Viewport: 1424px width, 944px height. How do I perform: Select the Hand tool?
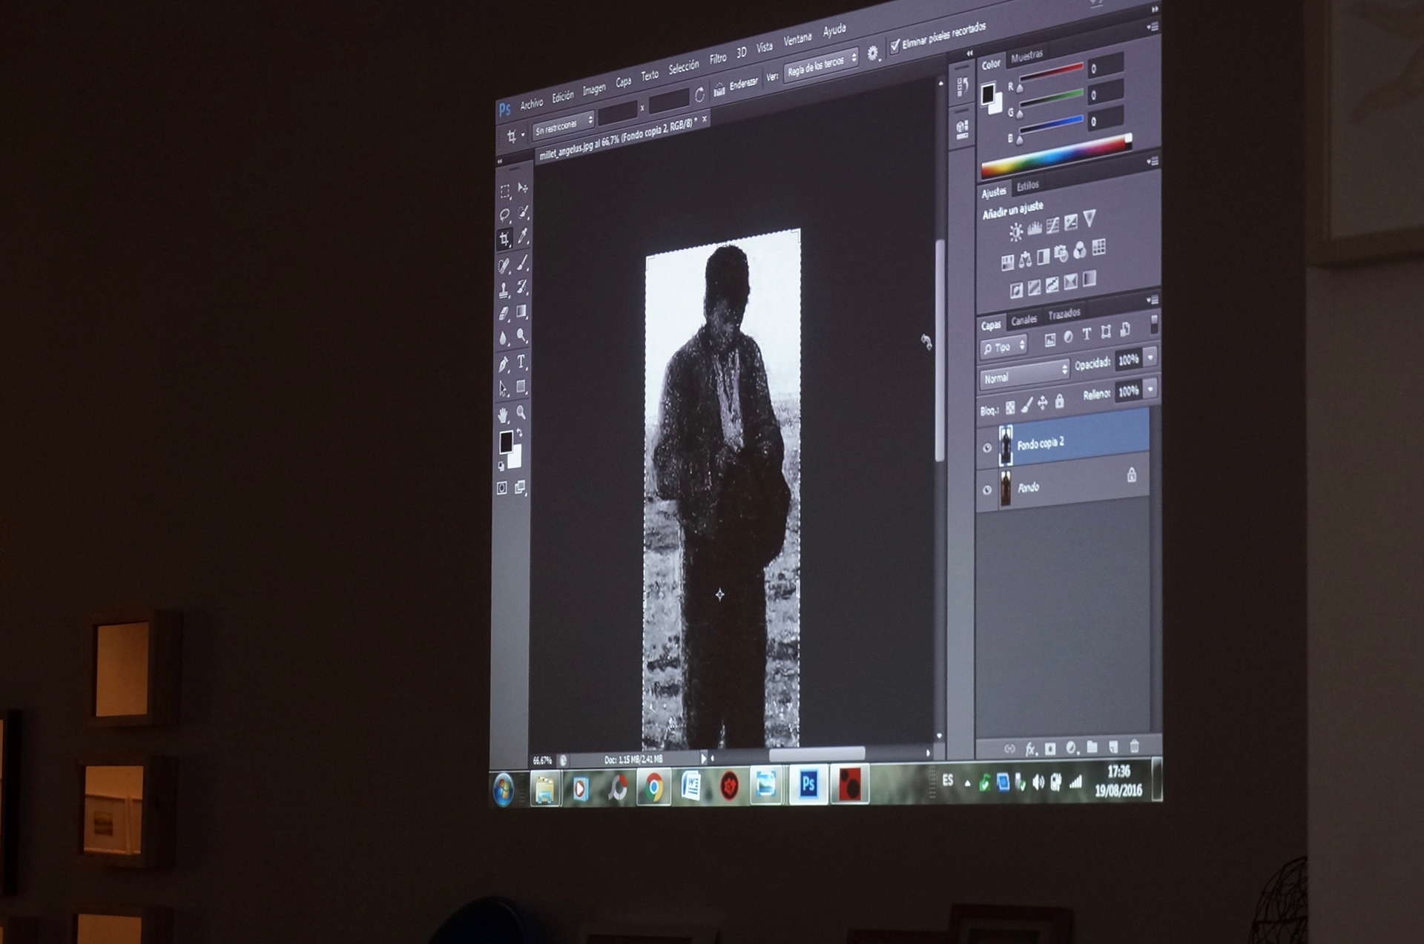tap(504, 415)
